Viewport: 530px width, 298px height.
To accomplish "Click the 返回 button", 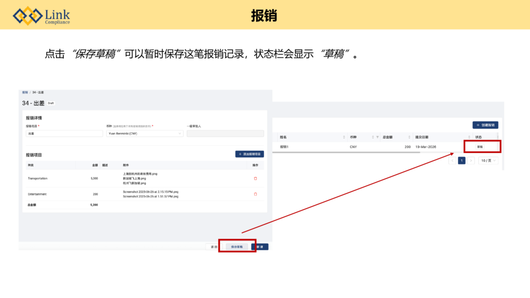I will tap(214, 247).
